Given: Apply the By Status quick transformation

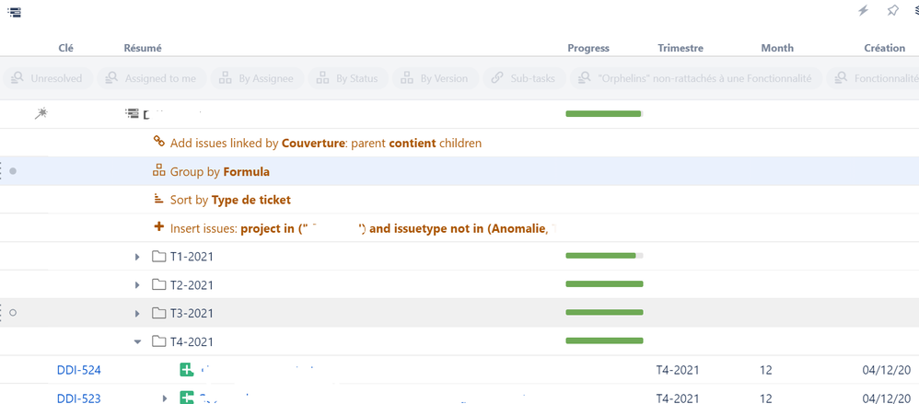Looking at the screenshot, I should [x=348, y=78].
